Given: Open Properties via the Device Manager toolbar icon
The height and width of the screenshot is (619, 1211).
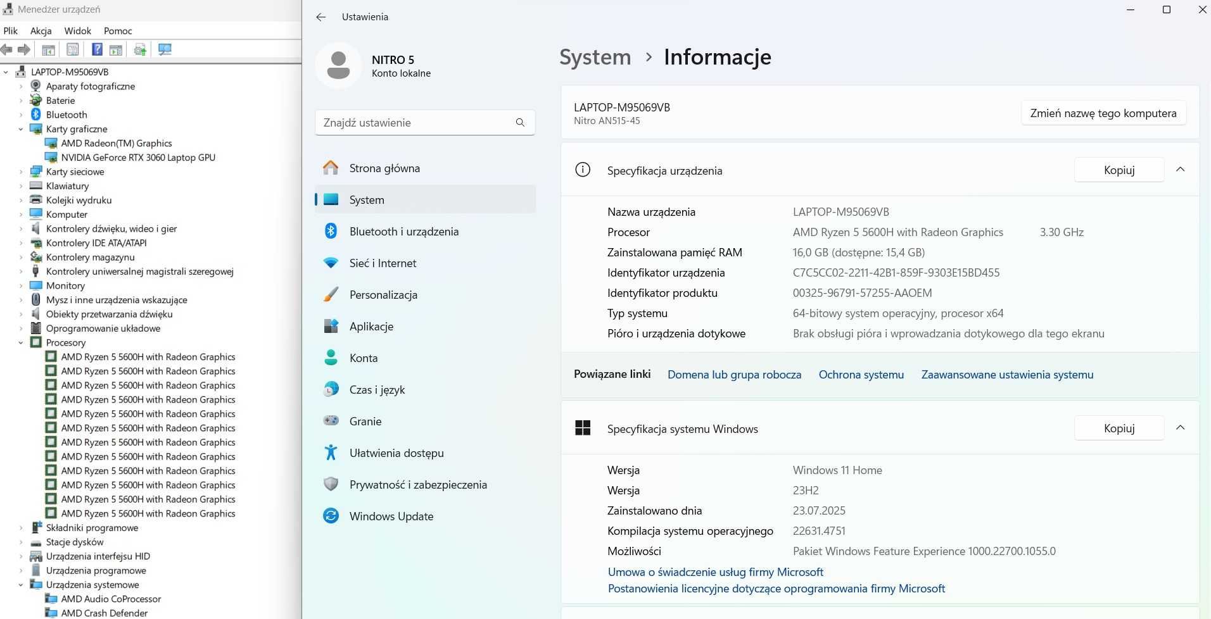Looking at the screenshot, I should [73, 49].
